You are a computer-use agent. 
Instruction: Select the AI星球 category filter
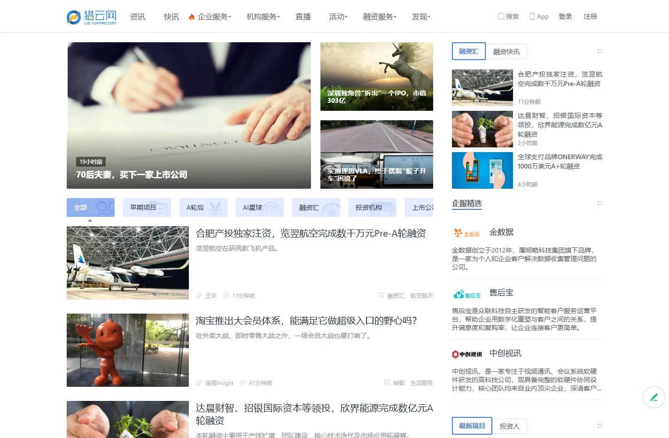click(x=260, y=207)
